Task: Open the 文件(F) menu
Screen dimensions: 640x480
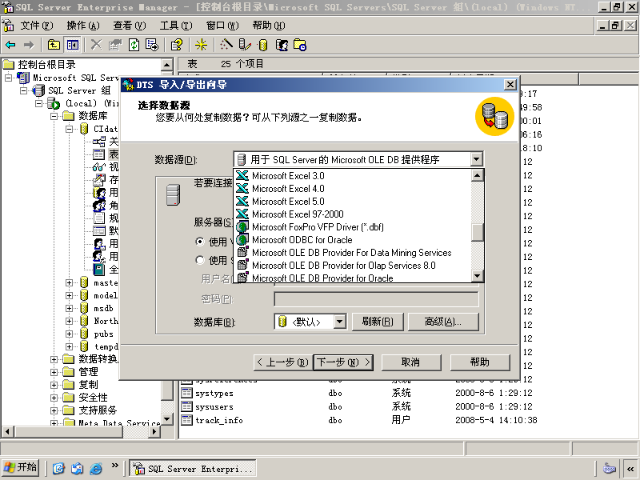Action: pyautogui.click(x=36, y=26)
